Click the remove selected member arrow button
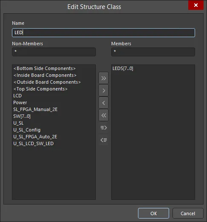 point(103,103)
